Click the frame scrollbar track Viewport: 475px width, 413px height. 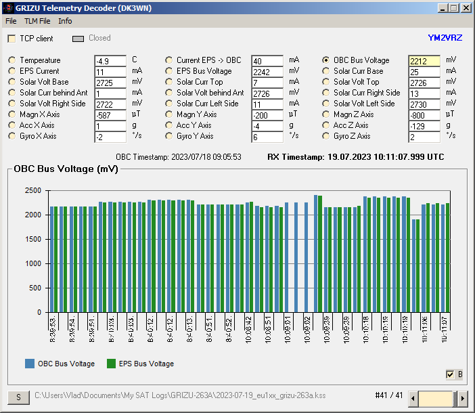pos(436,398)
